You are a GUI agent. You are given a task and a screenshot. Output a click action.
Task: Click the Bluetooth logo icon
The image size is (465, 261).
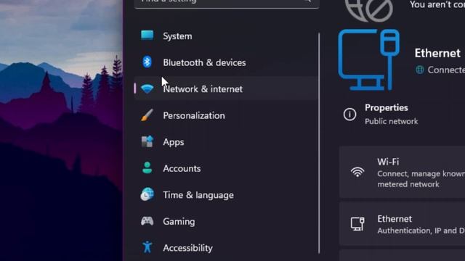click(147, 62)
